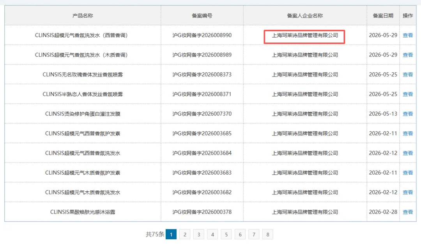The image size is (421, 244).
Task: Go to page 8 of results
Action: [x=268, y=234]
